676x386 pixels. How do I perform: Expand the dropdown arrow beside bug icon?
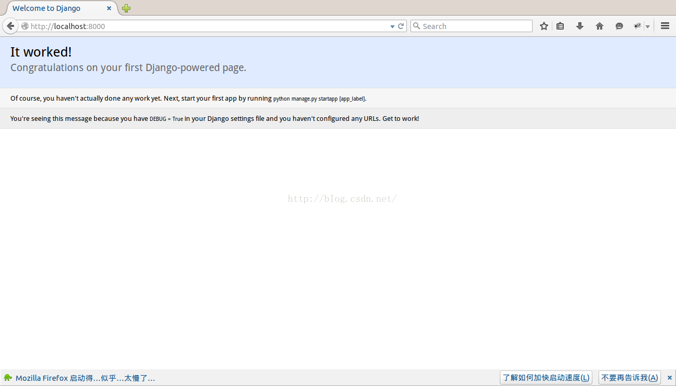pos(648,26)
